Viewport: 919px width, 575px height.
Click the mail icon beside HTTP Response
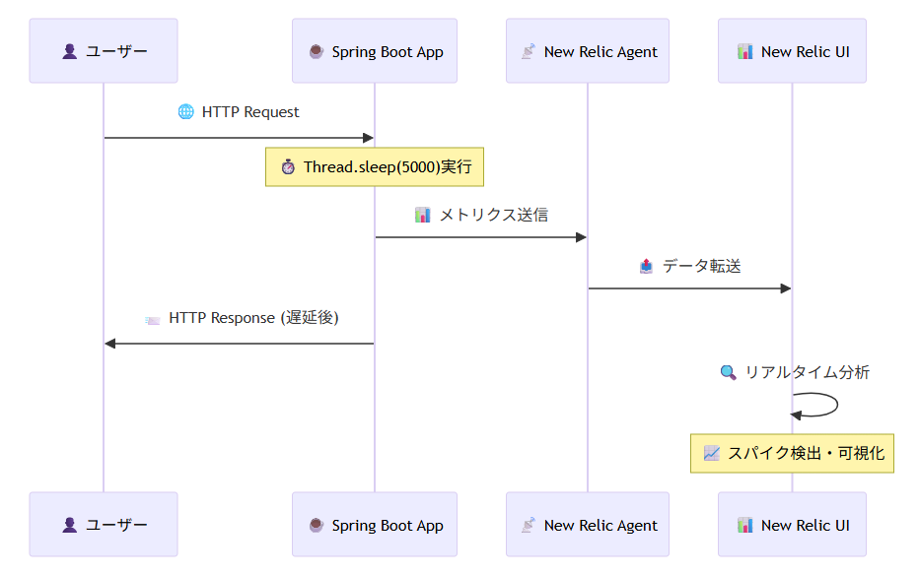tap(153, 319)
